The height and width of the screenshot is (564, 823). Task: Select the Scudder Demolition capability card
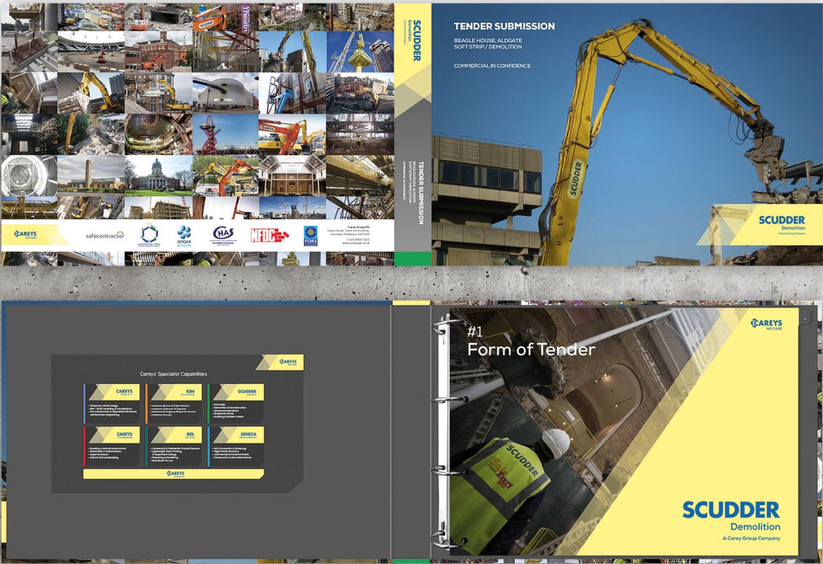(x=236, y=402)
